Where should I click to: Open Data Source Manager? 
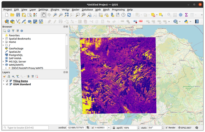pyautogui.click(x=7, y=21)
